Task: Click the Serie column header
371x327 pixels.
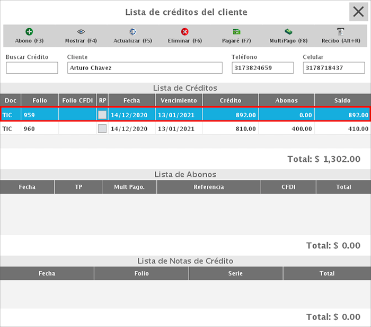Action: (235, 273)
